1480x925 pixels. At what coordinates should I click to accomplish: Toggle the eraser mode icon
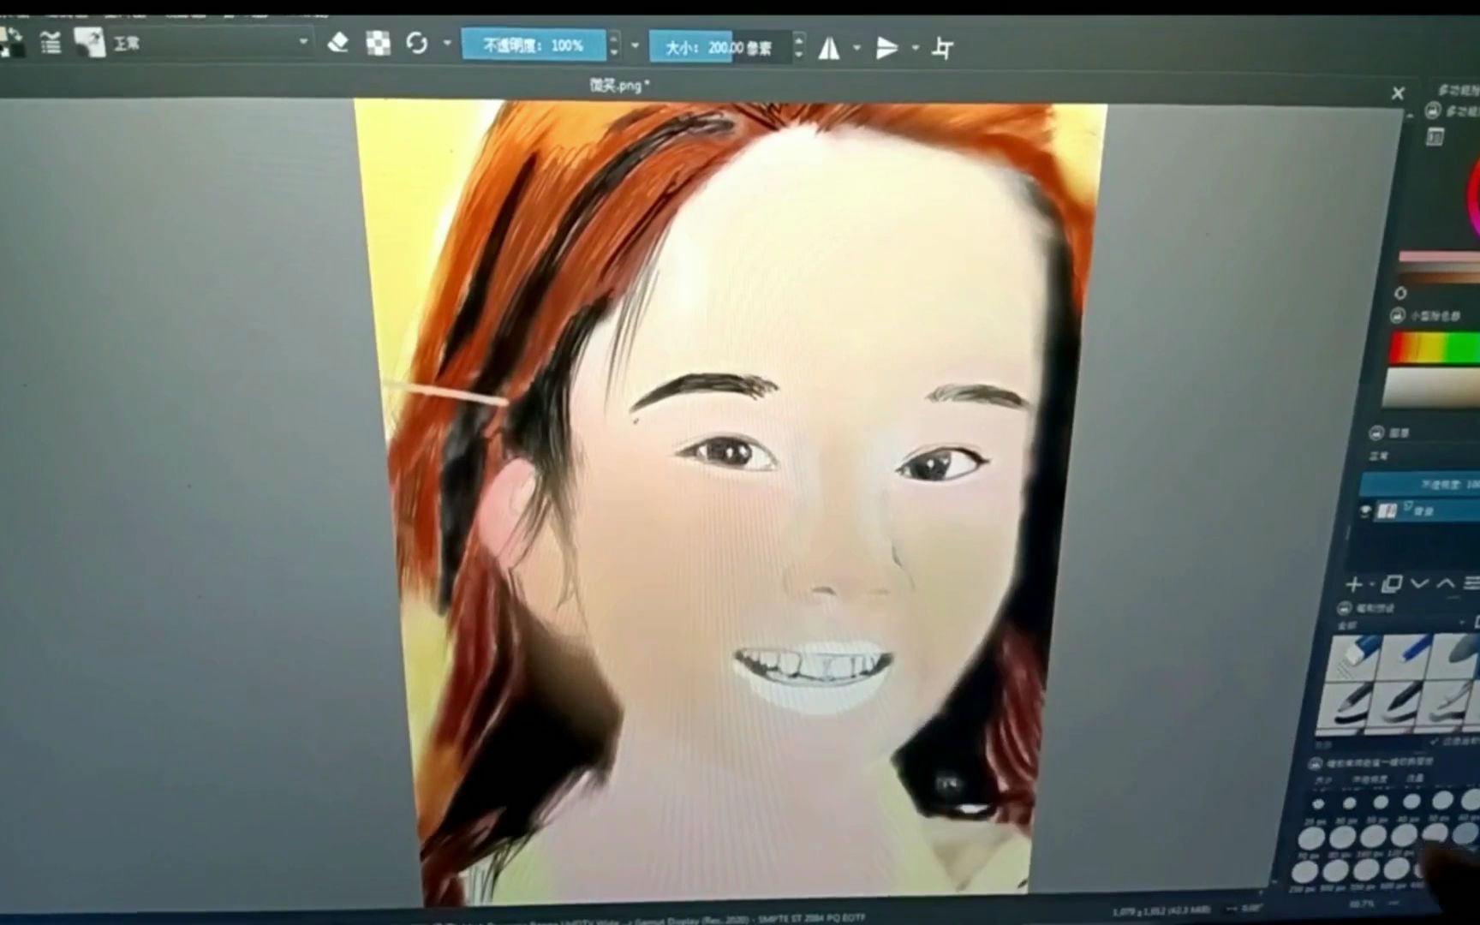(x=338, y=42)
